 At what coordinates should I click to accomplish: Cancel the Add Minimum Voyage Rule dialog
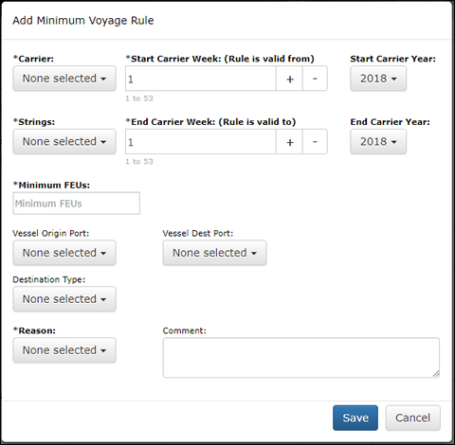(412, 418)
